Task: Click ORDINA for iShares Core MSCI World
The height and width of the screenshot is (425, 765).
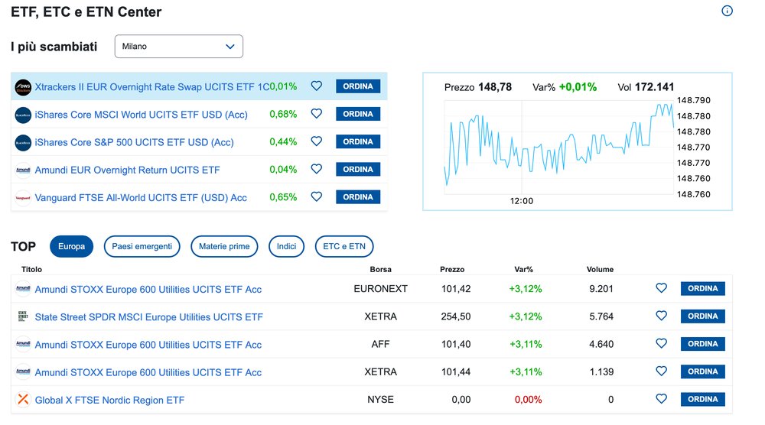Action: (358, 114)
